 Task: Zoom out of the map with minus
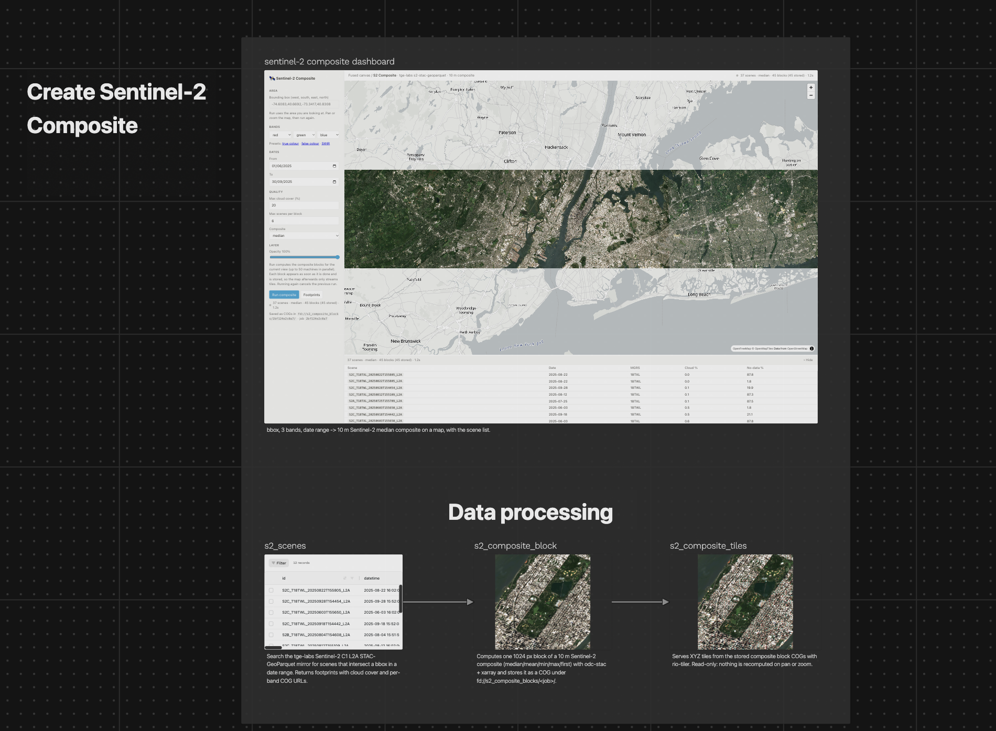(x=811, y=95)
